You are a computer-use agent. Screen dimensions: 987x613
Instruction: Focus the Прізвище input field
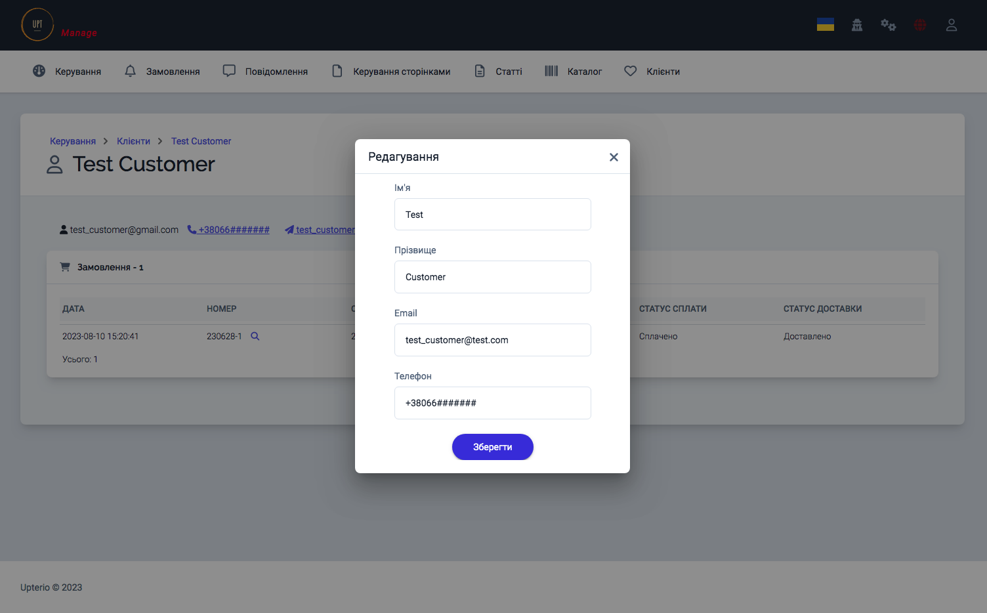493,277
